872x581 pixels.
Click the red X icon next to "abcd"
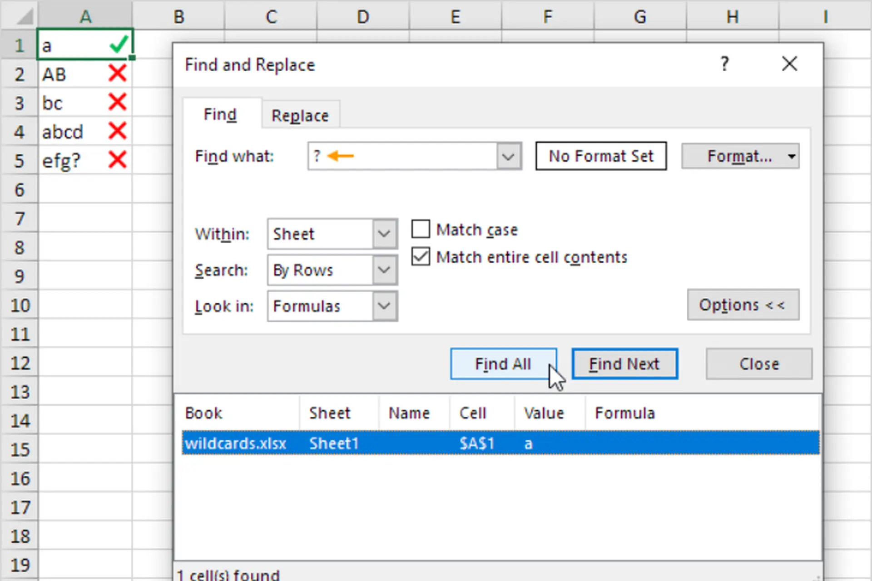pyautogui.click(x=117, y=131)
